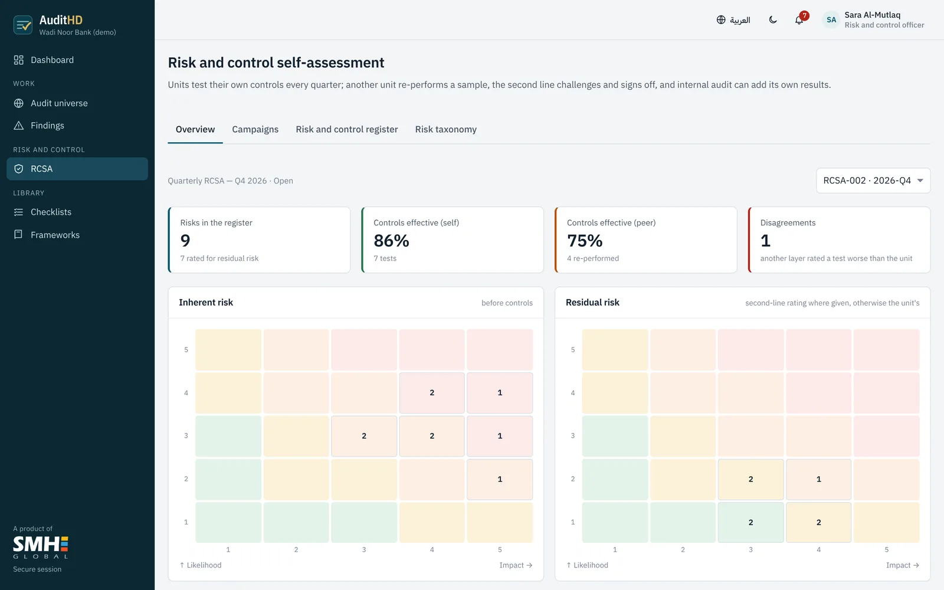Select residual risk cell likelihood 2, impact 4

[x=819, y=479]
